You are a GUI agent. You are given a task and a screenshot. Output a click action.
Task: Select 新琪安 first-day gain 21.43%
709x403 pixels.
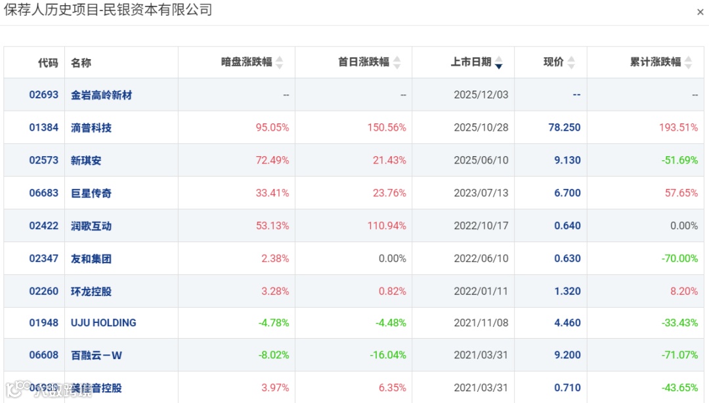coord(389,160)
